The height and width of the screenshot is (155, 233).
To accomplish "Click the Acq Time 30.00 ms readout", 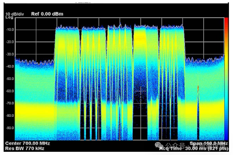I will (194, 149).
